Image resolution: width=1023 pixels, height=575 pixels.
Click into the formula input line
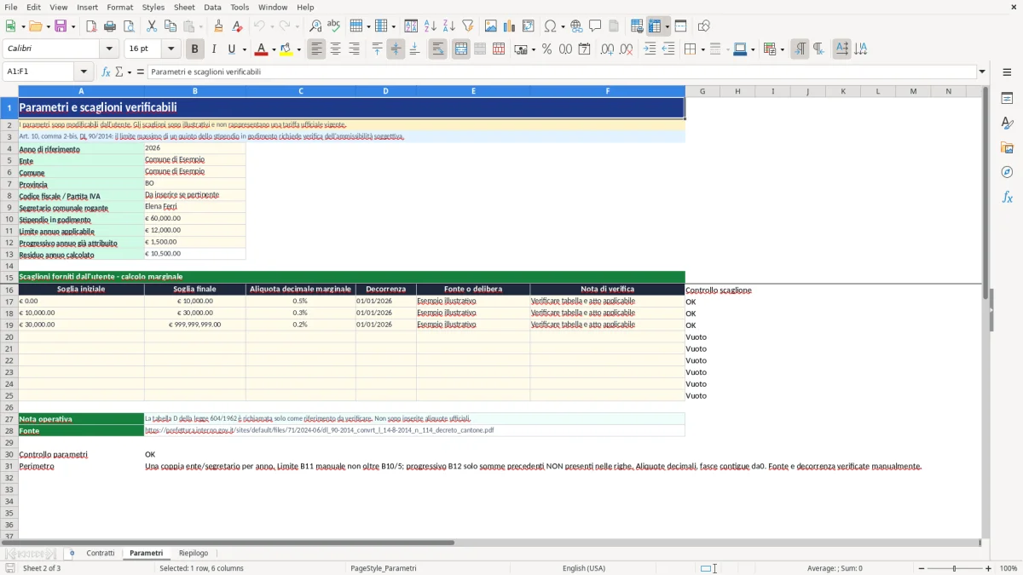point(561,72)
